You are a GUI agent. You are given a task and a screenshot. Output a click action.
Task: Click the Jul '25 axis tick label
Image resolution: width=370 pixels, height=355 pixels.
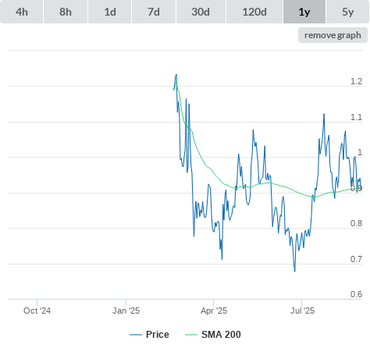(x=302, y=311)
